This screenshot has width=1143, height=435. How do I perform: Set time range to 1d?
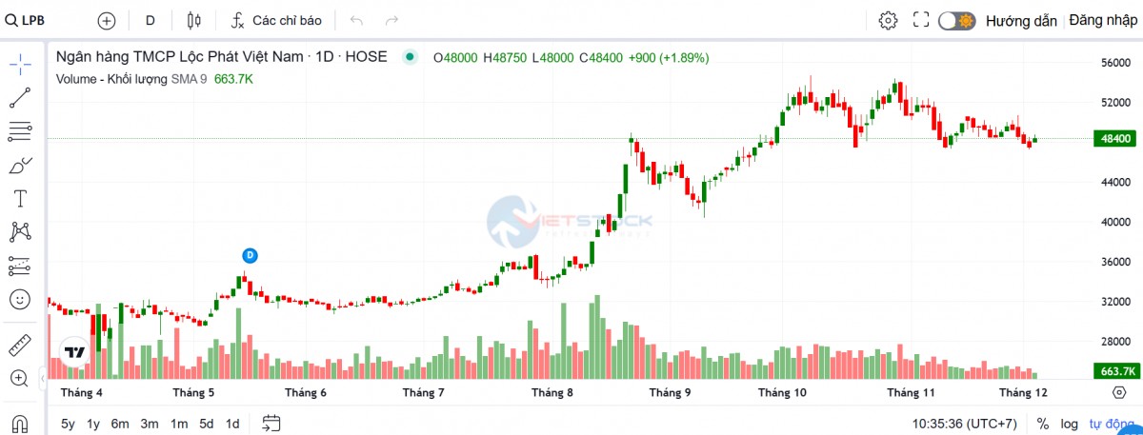(232, 424)
